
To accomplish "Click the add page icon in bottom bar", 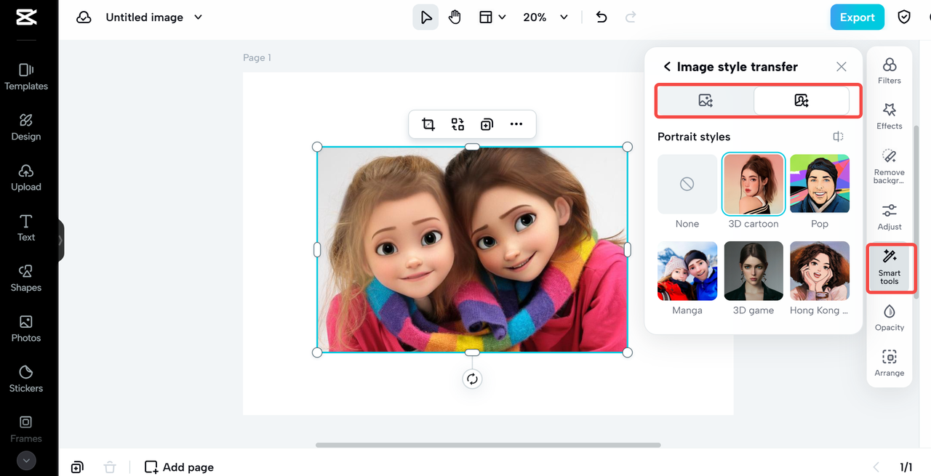I will point(77,467).
